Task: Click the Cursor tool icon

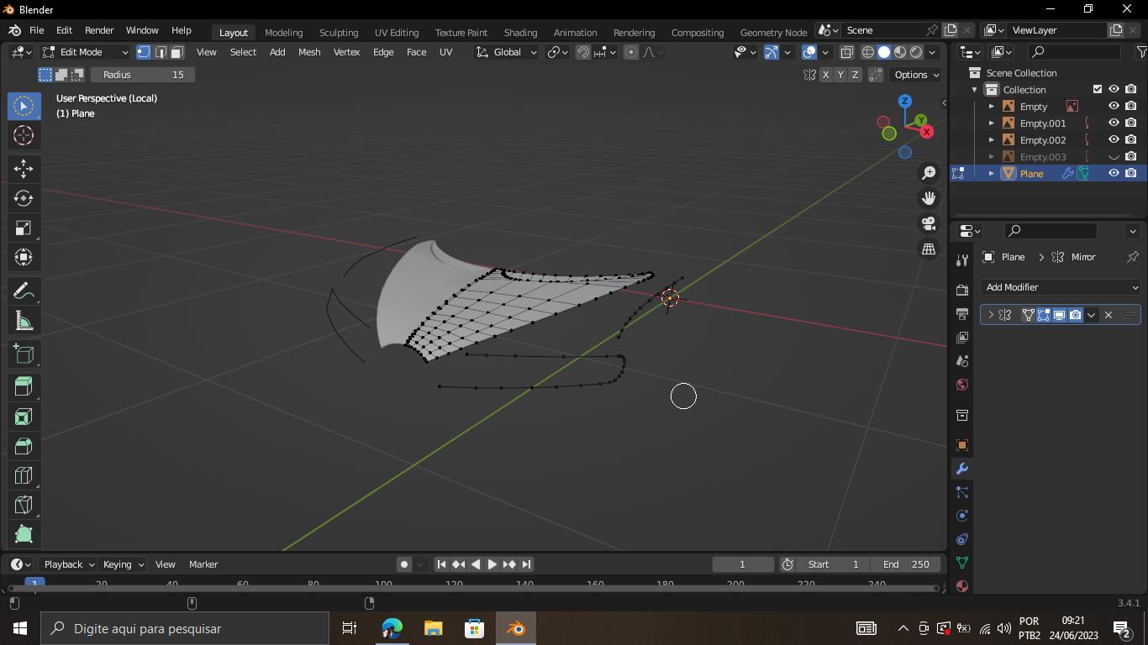Action: [x=24, y=135]
